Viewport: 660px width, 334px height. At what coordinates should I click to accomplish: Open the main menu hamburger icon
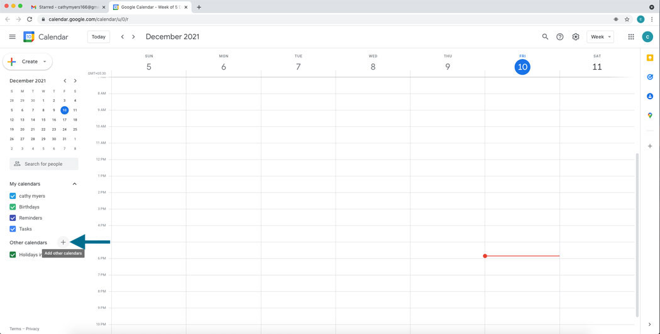tap(12, 37)
